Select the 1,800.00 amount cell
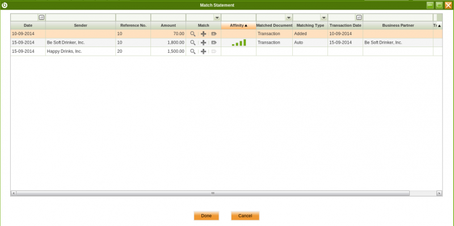This screenshot has width=454, height=226. coord(168,43)
